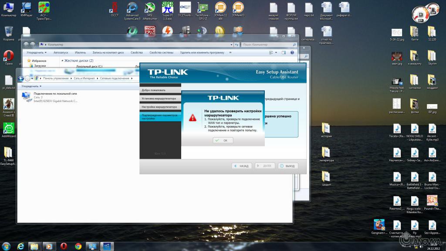Open Google Chrome from taskbar

click(78, 246)
